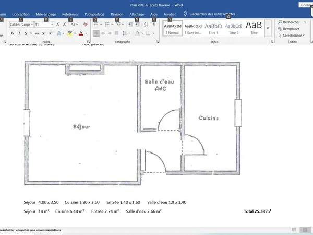The width and height of the screenshot is (313, 235).
Task: Expand the underline style dropdown arrow
Action: coord(31,33)
